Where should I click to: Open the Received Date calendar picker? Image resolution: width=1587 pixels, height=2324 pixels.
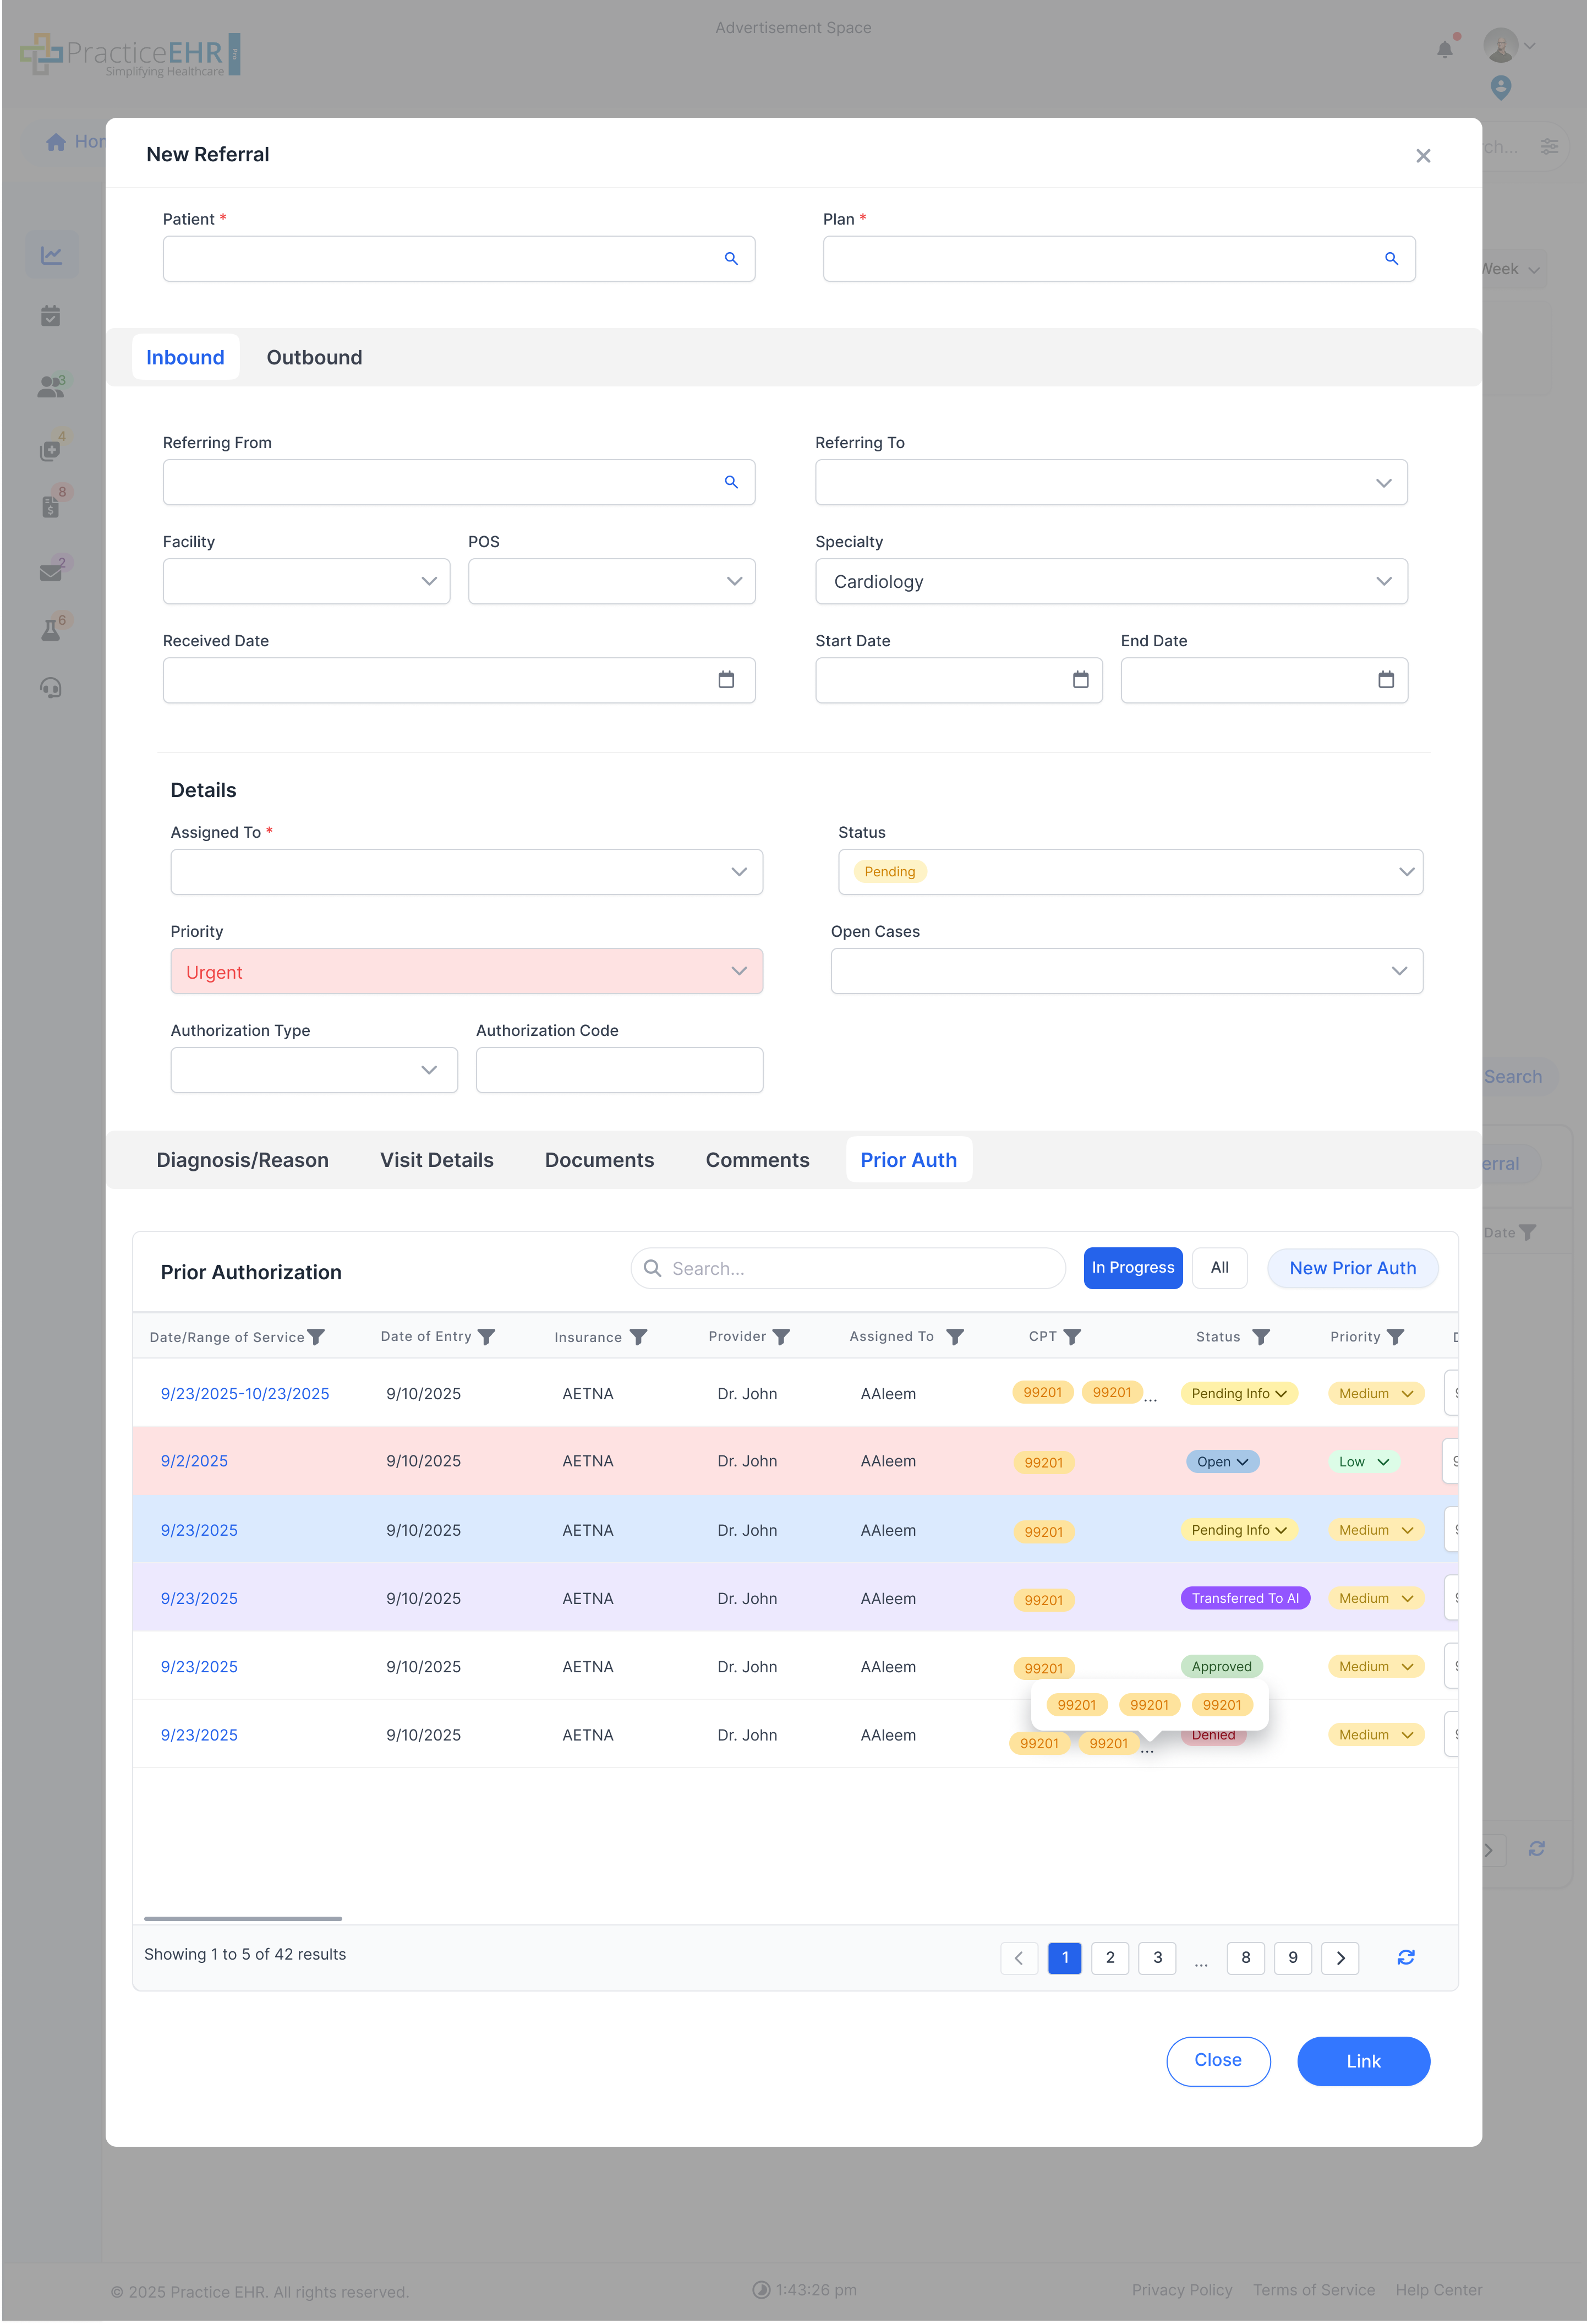(726, 680)
